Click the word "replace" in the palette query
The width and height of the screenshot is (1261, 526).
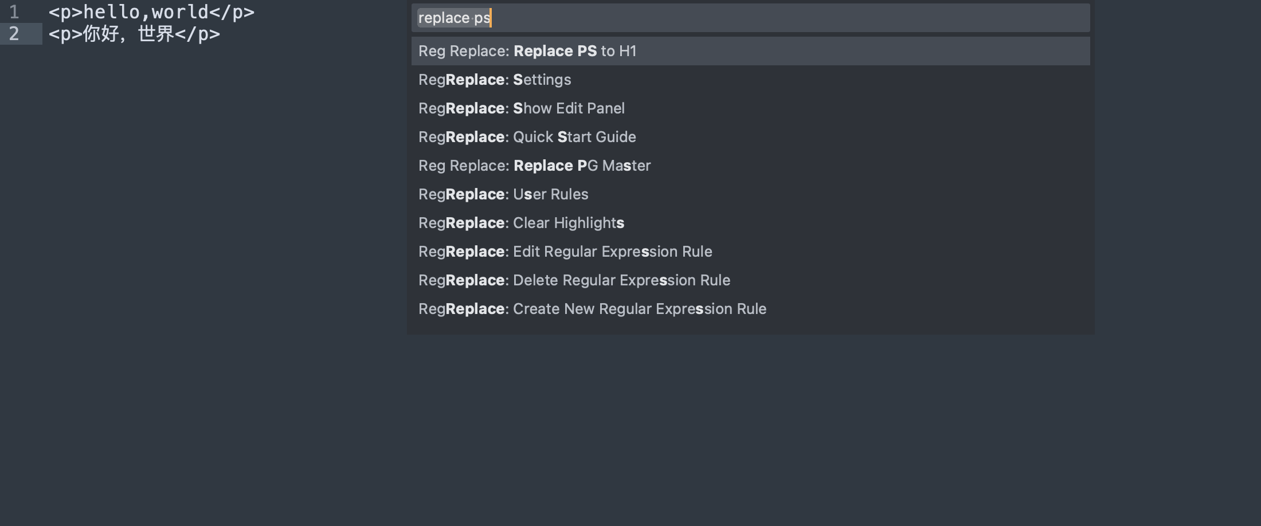444,18
